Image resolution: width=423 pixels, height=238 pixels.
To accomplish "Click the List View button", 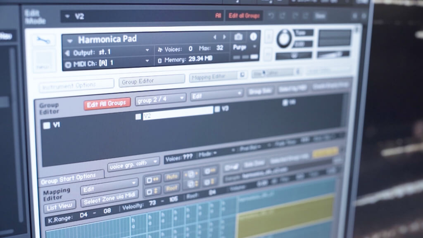I will (x=59, y=207).
